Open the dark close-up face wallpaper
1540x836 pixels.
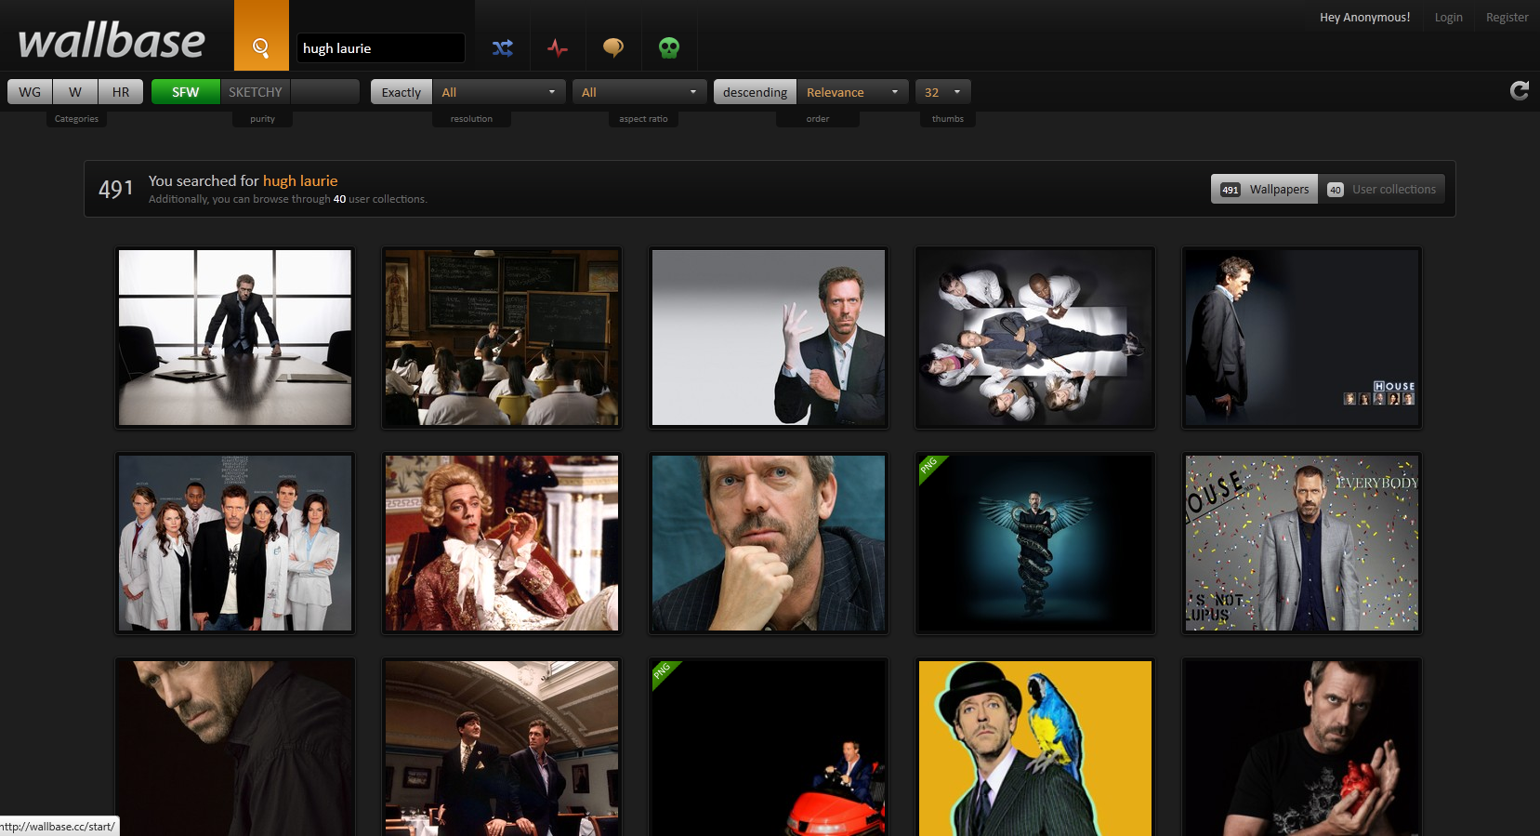tap(235, 747)
